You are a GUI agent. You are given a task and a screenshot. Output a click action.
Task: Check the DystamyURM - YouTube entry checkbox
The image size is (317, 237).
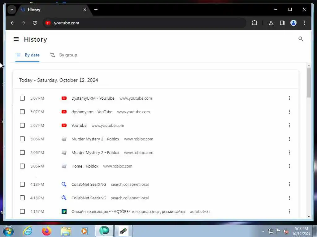click(x=22, y=98)
